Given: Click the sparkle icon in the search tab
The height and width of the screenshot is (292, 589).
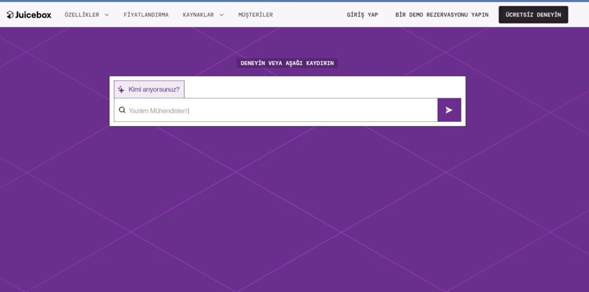Looking at the screenshot, I should [121, 90].
